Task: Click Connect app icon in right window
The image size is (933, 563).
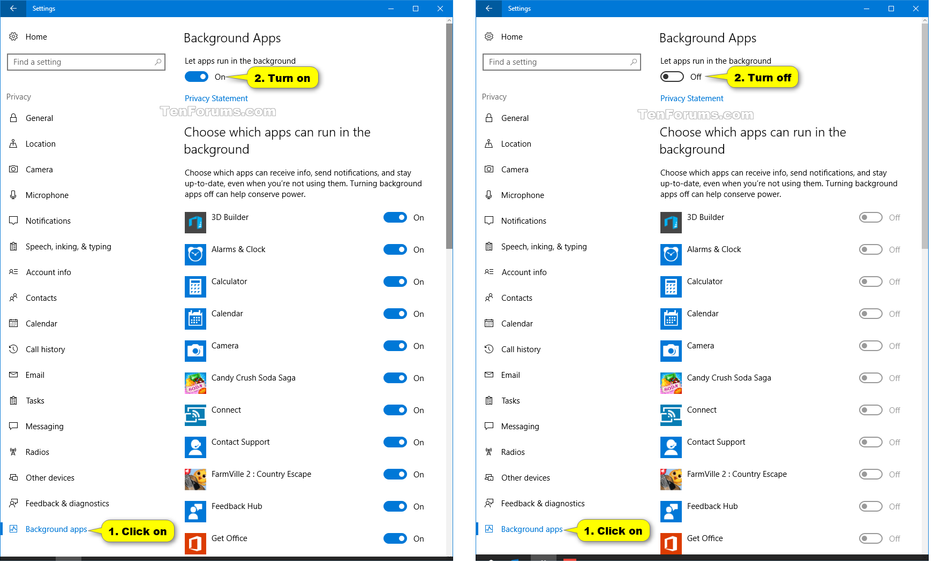Action: point(671,415)
